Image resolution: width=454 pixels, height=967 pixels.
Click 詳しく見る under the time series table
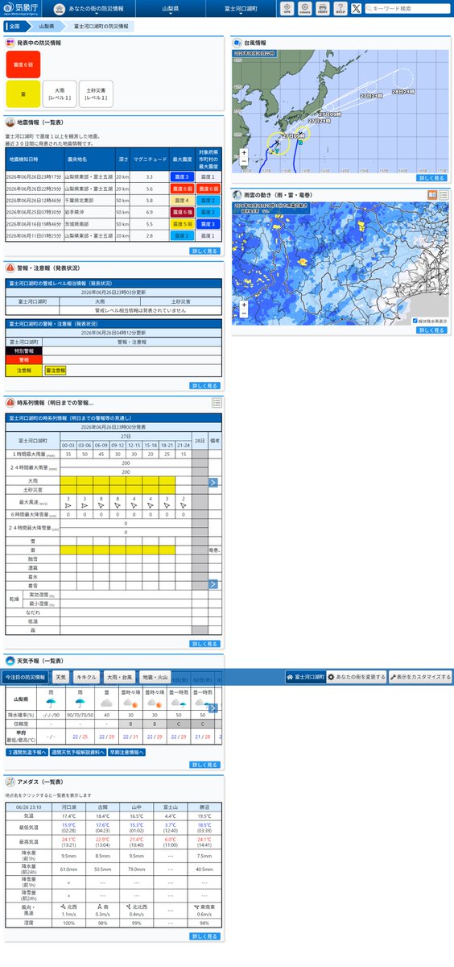coord(204,644)
